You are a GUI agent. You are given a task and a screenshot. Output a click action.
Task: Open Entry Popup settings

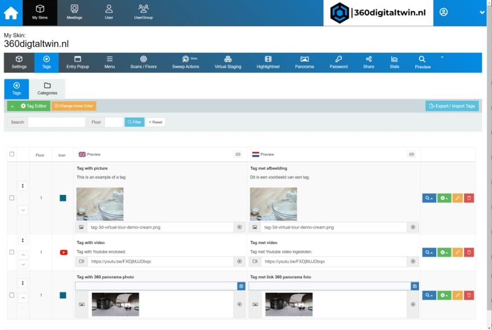pyautogui.click(x=78, y=63)
